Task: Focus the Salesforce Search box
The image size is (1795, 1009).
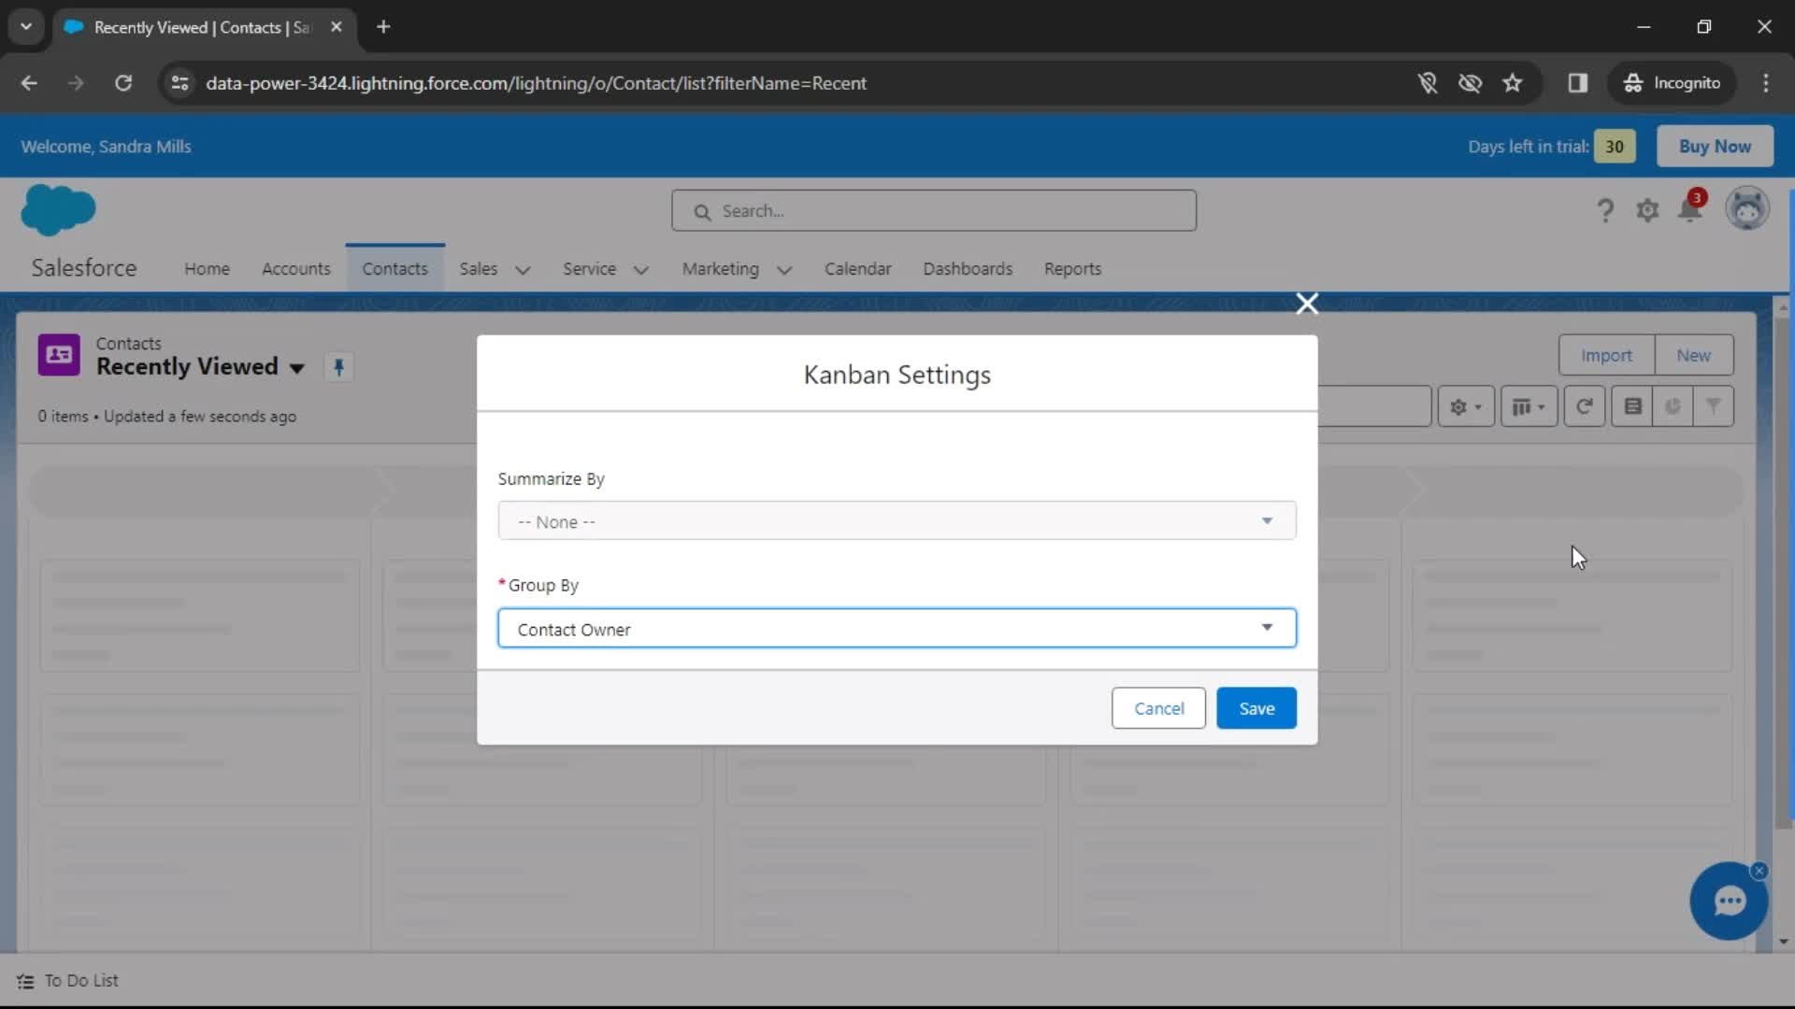Action: (x=934, y=211)
